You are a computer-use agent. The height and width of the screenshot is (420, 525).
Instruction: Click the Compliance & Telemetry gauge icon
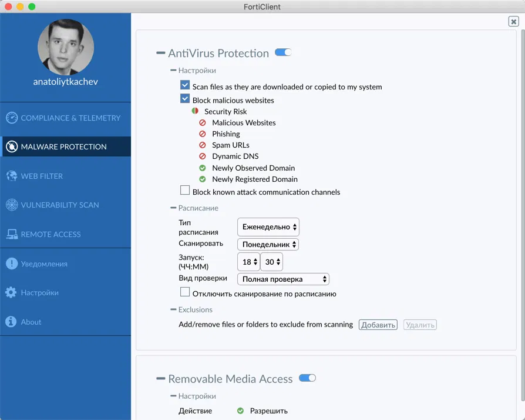coord(12,118)
